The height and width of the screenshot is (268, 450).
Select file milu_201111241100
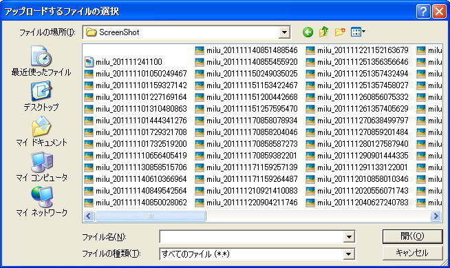pyautogui.click(x=124, y=62)
